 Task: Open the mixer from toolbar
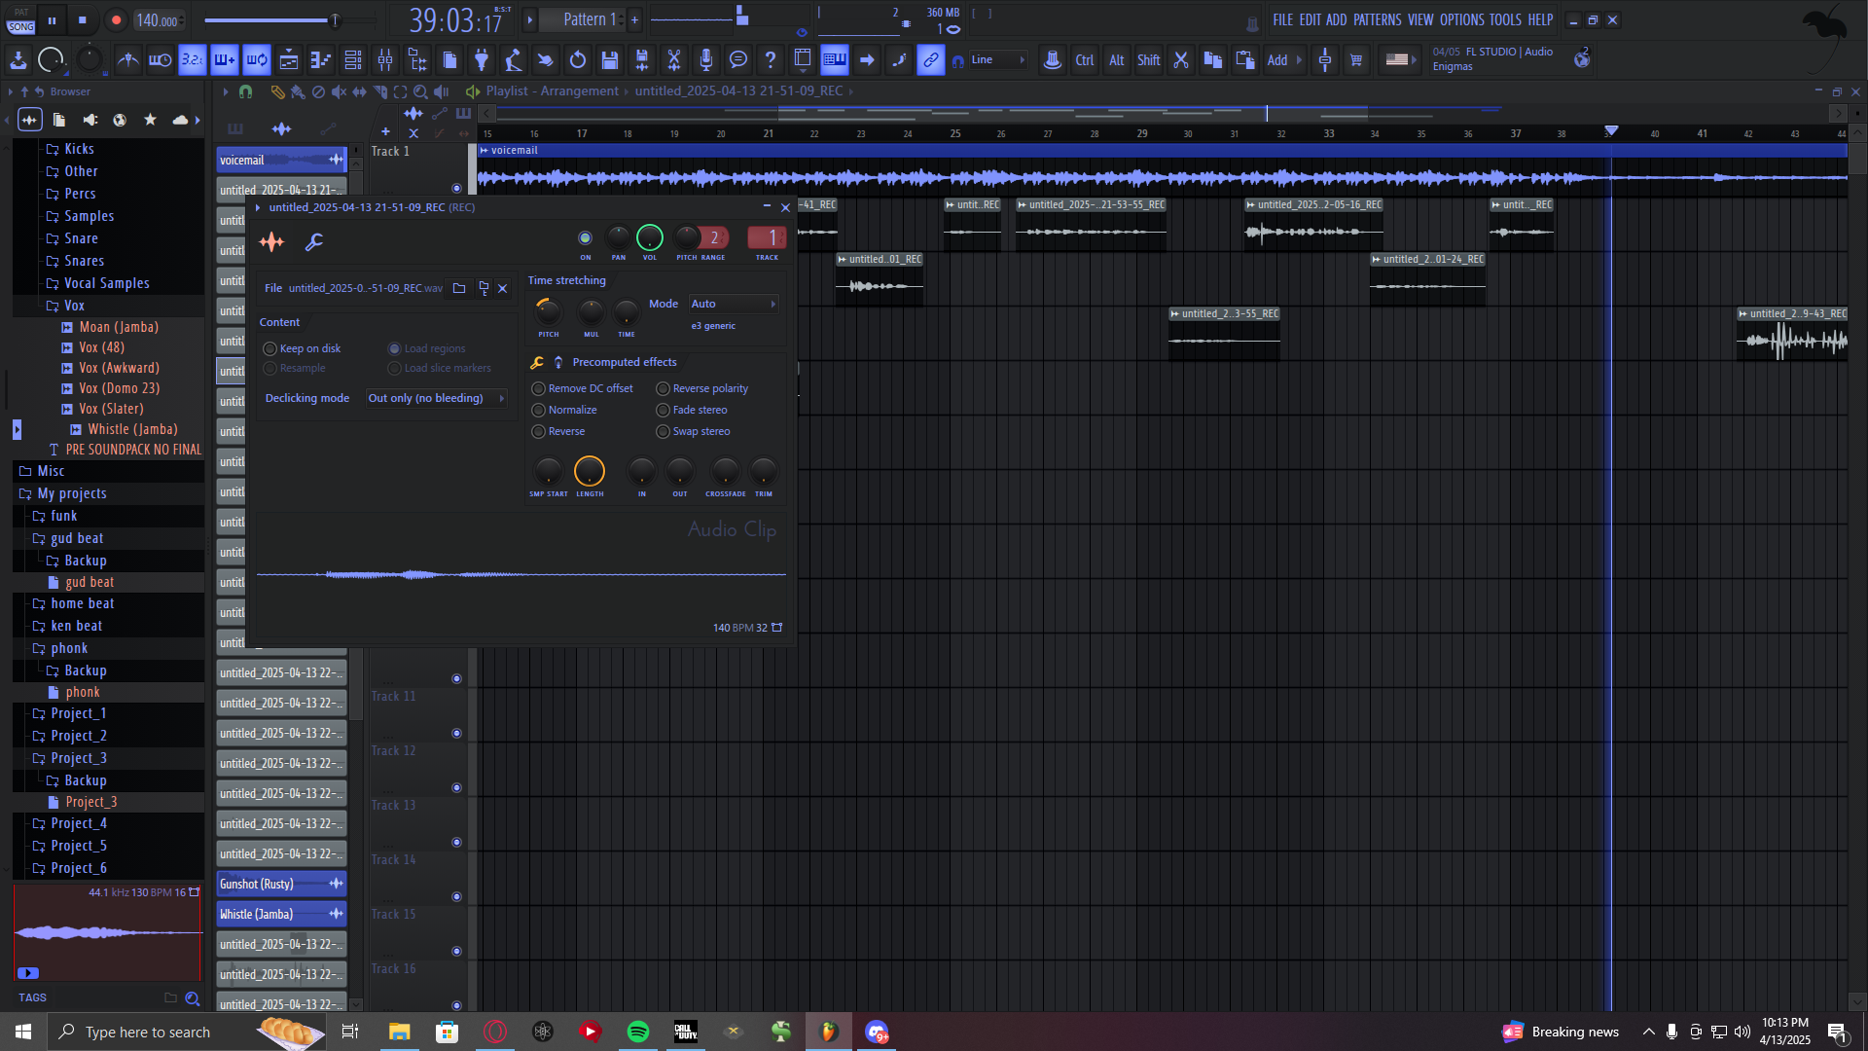pos(385,60)
